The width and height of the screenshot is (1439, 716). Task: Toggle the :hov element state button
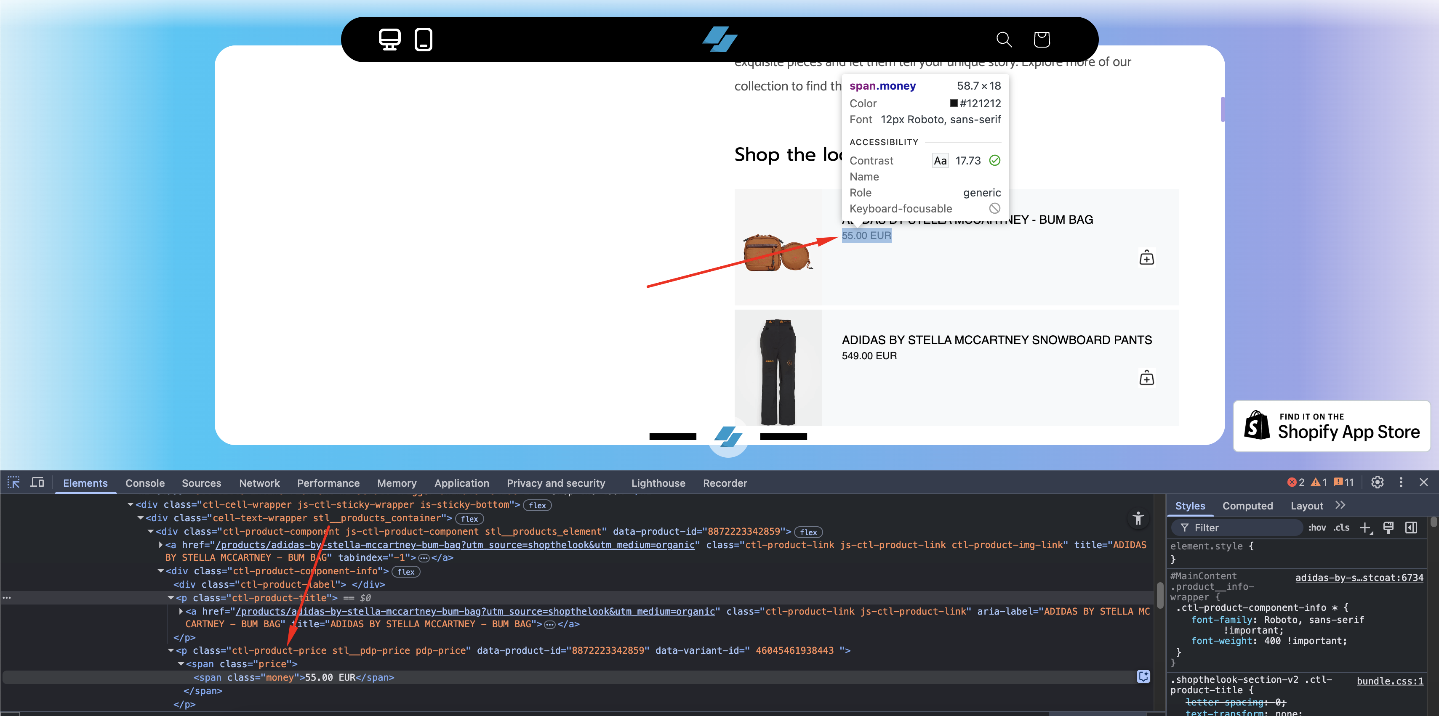pos(1316,528)
